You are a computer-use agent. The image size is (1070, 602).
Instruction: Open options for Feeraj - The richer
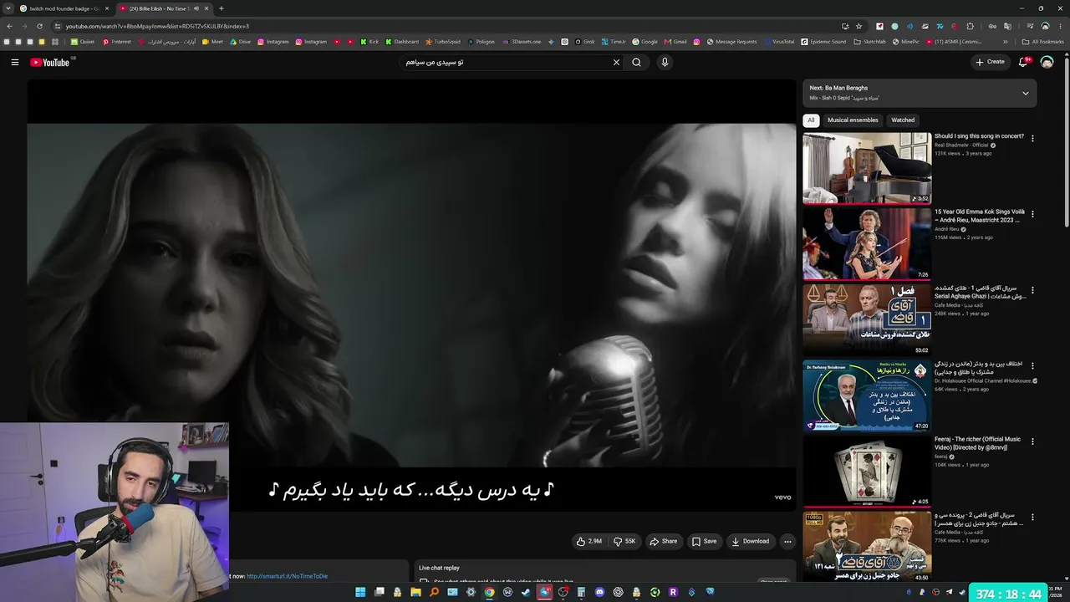coord(1032,441)
